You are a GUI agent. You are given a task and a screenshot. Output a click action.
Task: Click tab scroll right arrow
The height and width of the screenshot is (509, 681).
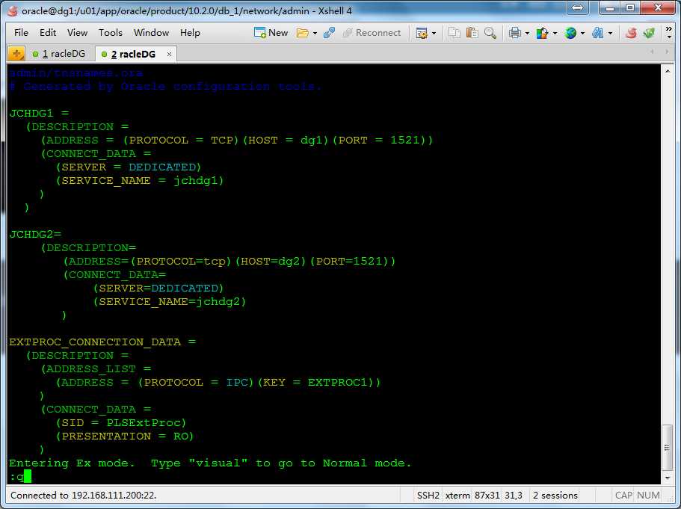click(x=667, y=52)
